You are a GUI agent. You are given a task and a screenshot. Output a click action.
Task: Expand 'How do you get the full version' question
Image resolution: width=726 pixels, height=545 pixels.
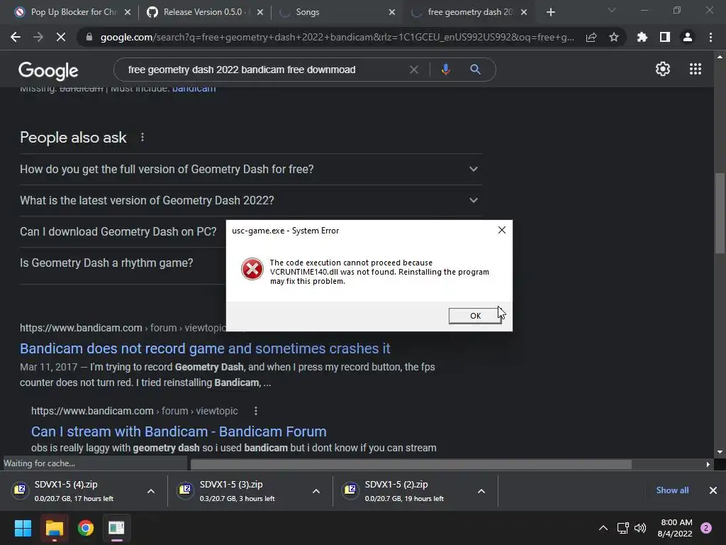pyautogui.click(x=250, y=169)
